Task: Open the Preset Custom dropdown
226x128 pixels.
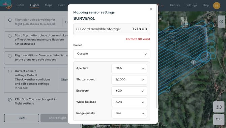Action: point(112,54)
